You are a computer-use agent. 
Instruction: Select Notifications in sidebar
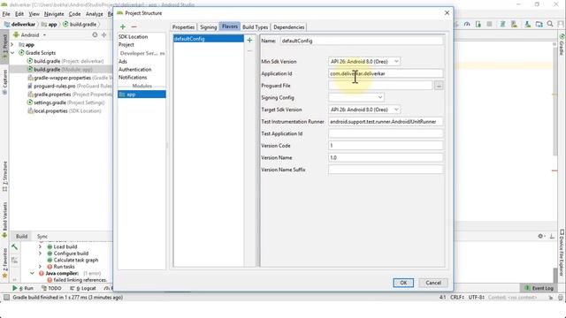[x=133, y=77]
